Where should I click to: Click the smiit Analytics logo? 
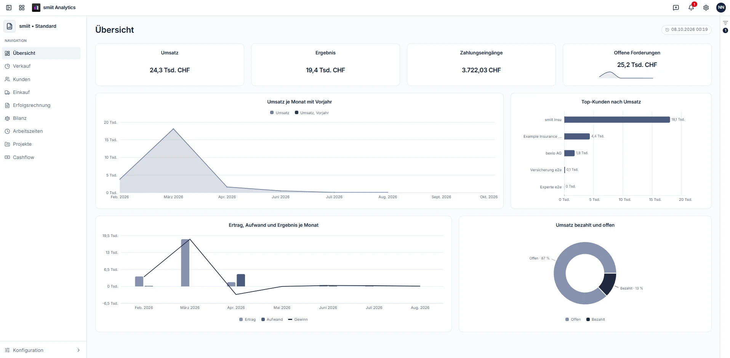[36, 8]
